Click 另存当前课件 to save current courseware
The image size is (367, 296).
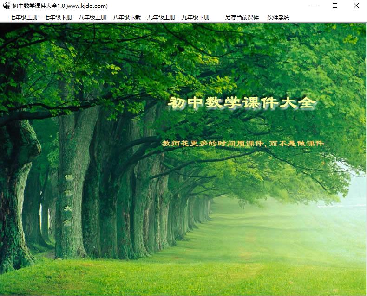pyautogui.click(x=242, y=18)
